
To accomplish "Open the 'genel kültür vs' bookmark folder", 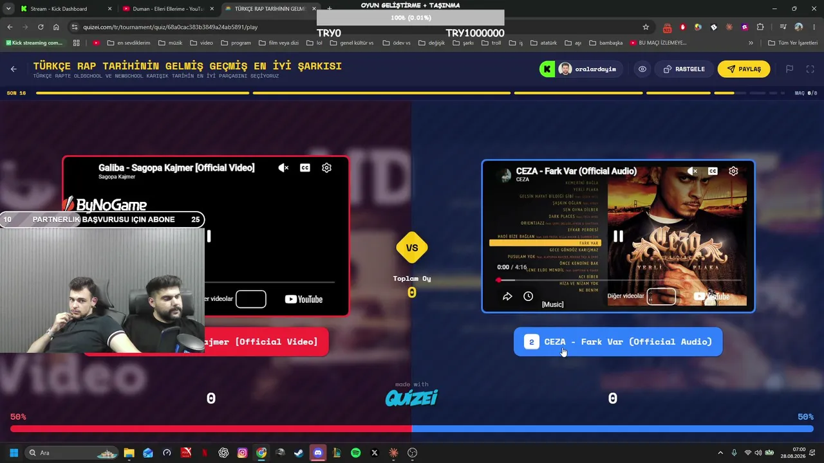I will 351,43.
